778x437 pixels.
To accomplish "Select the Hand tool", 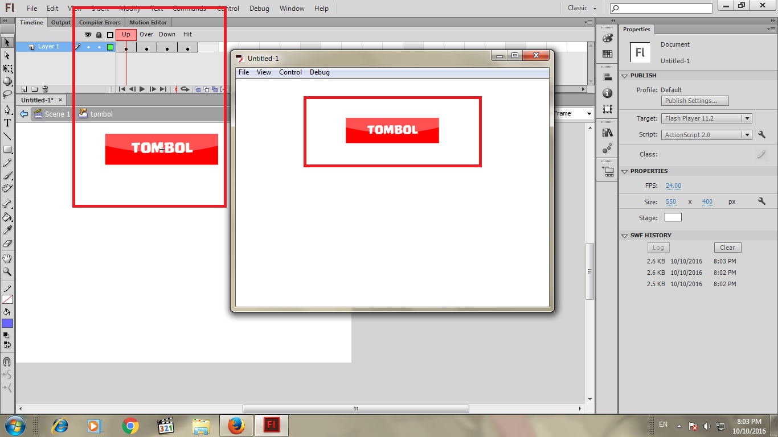I will pos(7,258).
